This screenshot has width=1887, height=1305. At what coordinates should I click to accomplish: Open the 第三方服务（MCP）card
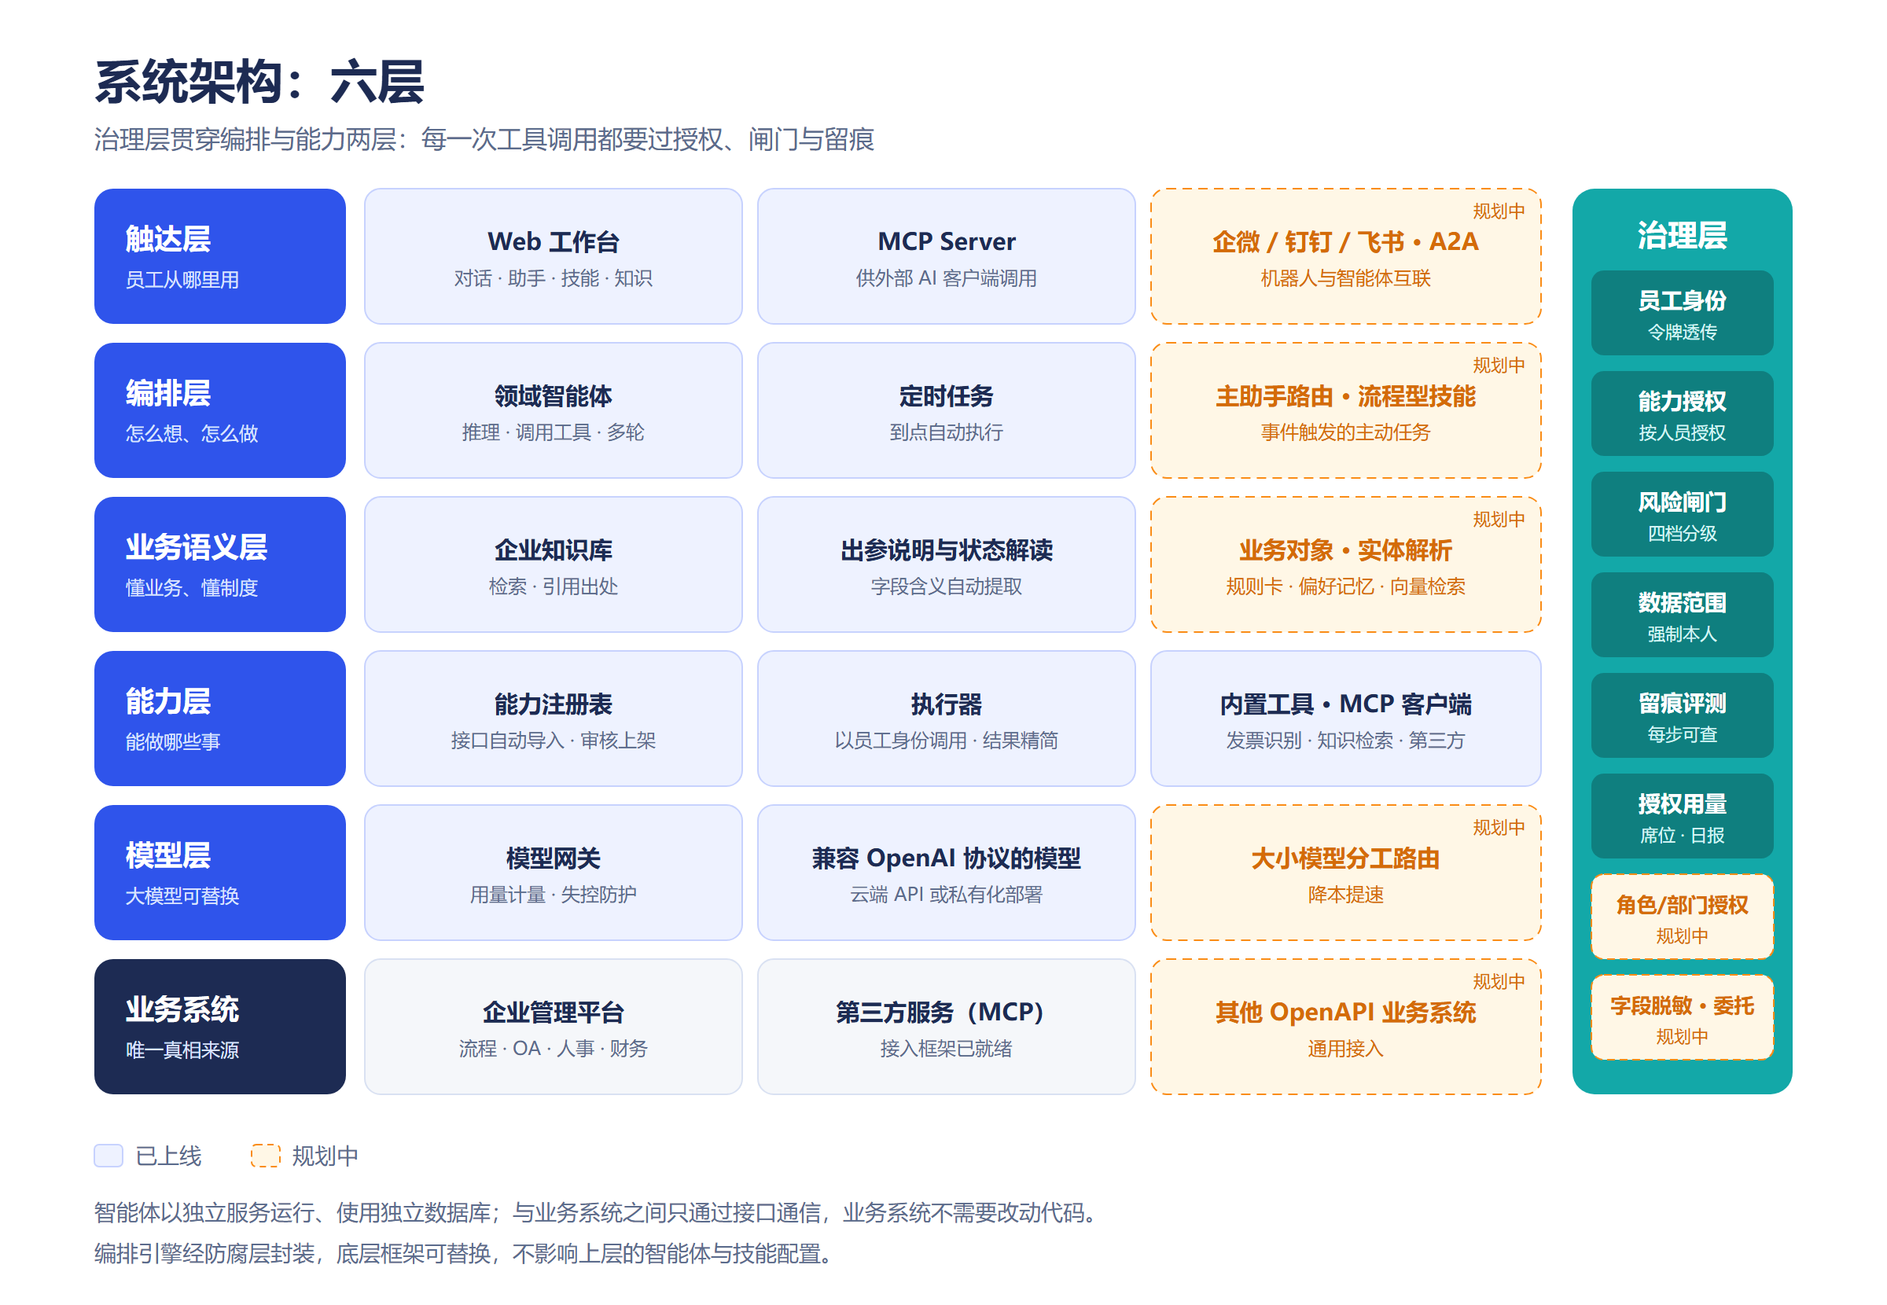(946, 1026)
